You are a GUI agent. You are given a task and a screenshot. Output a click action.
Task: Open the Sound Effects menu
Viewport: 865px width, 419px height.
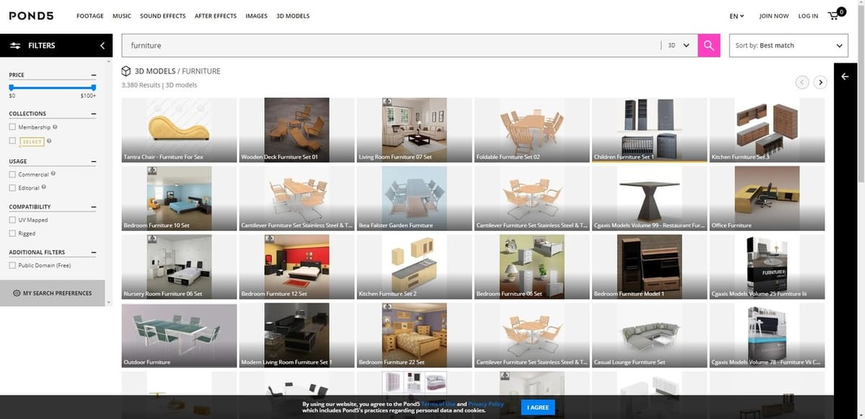pyautogui.click(x=163, y=16)
